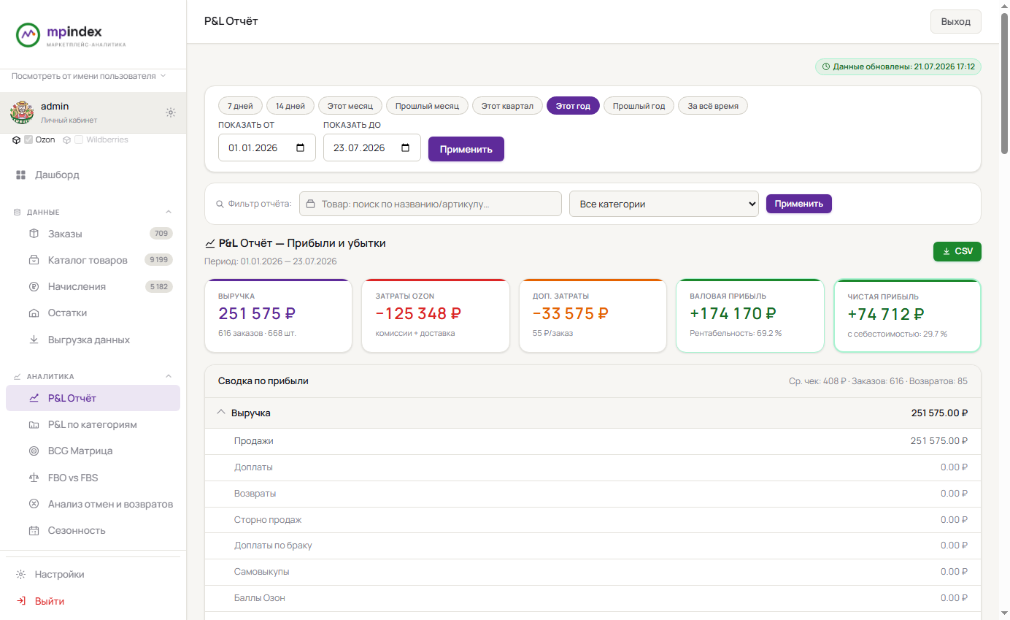The height and width of the screenshot is (620, 1010).
Task: Apply the report filter with small Применить
Action: [x=799, y=204]
